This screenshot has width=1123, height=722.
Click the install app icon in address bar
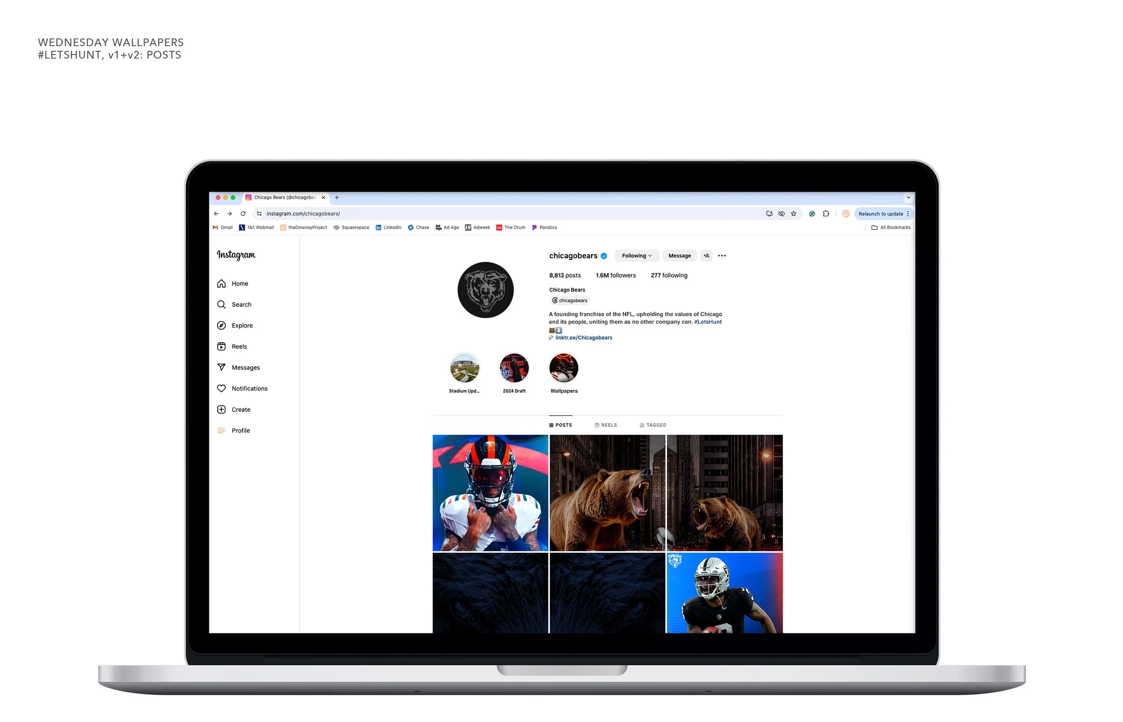click(769, 214)
